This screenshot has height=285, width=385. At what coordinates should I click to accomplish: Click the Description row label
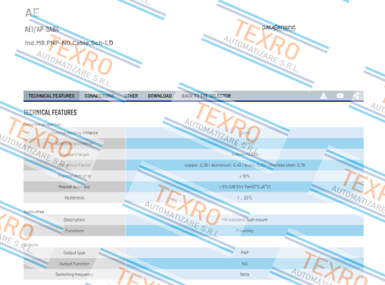pyautogui.click(x=74, y=219)
